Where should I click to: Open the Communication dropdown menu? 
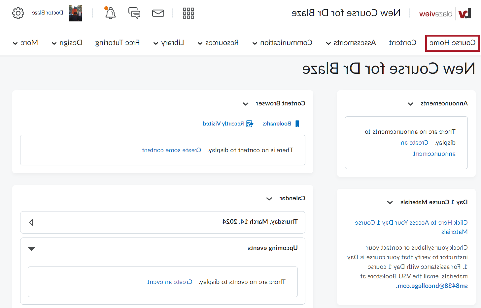[x=282, y=43]
